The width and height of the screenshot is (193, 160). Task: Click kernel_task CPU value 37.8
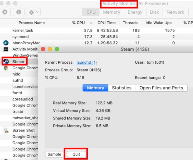pos(88,31)
